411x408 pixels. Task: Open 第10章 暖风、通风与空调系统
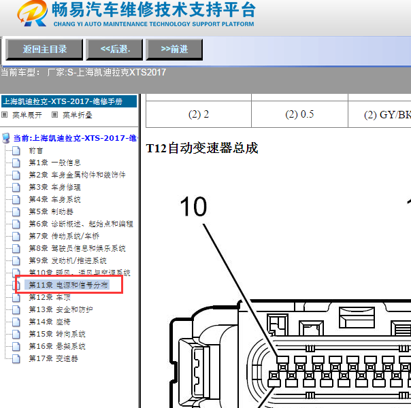coord(80,273)
